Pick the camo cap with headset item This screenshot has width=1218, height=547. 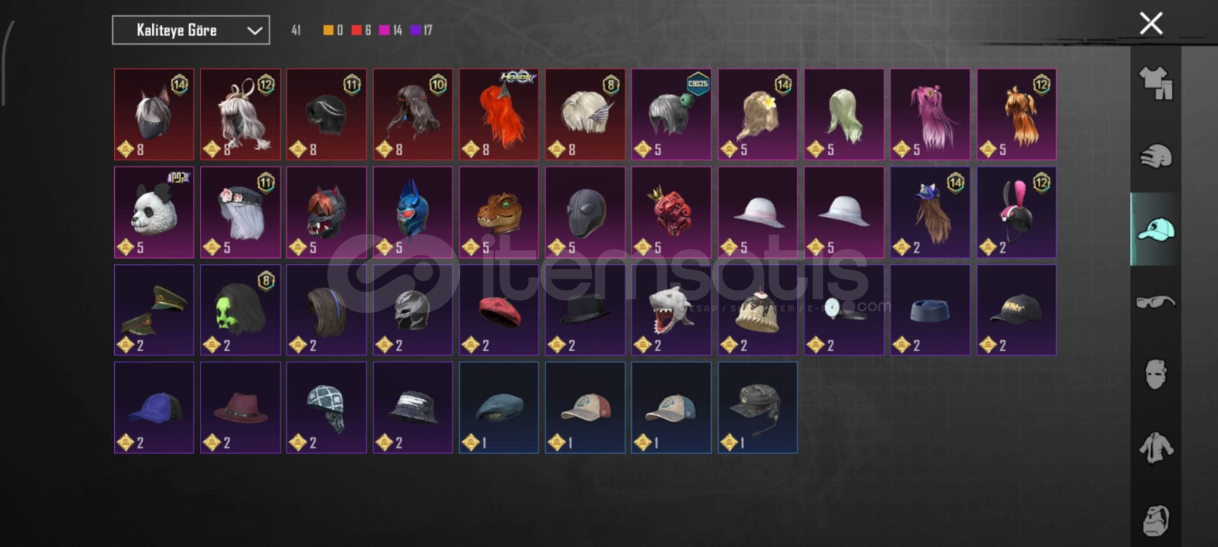757,408
